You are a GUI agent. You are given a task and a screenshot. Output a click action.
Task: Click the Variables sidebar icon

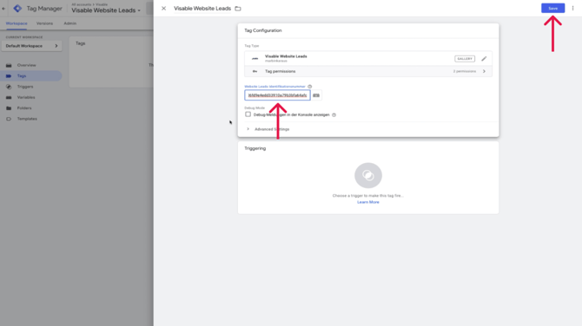pyautogui.click(x=9, y=97)
